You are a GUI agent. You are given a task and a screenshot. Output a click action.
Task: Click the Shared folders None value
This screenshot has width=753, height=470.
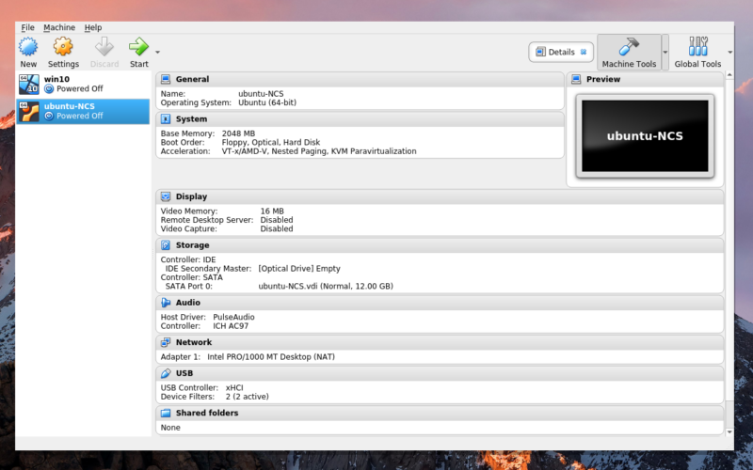pos(170,428)
